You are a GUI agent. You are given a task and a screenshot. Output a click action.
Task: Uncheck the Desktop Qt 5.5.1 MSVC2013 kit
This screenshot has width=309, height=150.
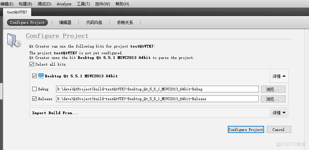(x=34, y=76)
